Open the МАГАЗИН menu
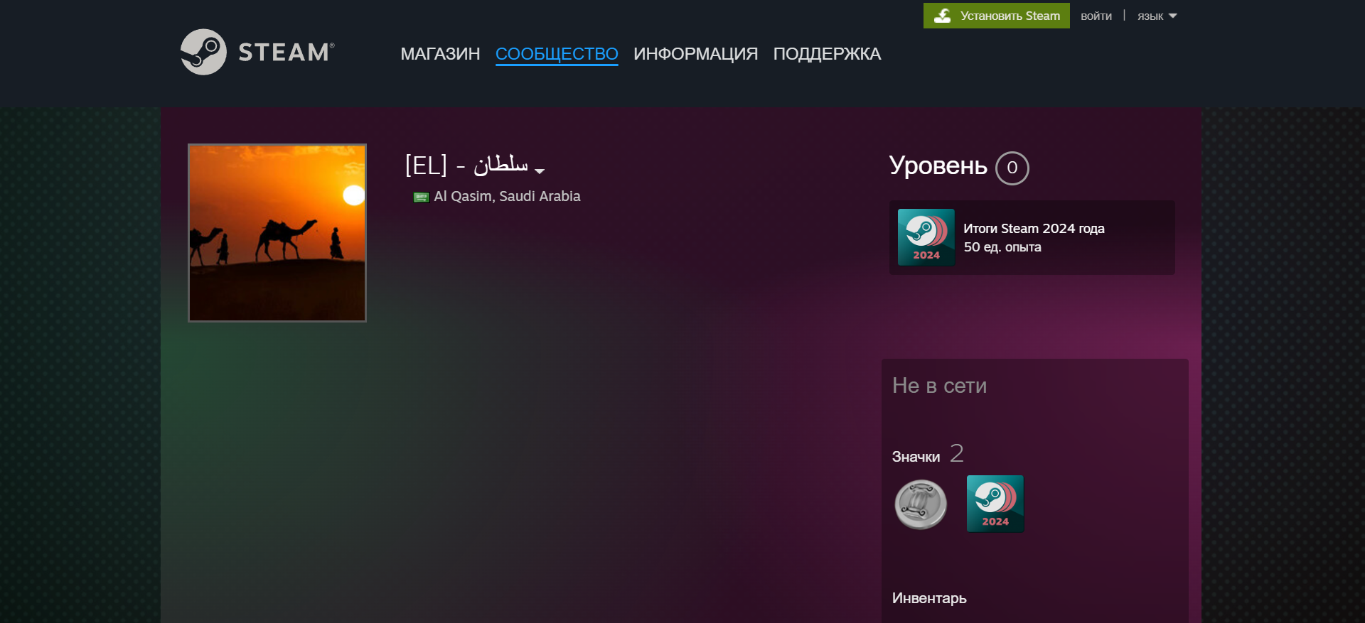This screenshot has height=623, width=1365. pyautogui.click(x=440, y=54)
